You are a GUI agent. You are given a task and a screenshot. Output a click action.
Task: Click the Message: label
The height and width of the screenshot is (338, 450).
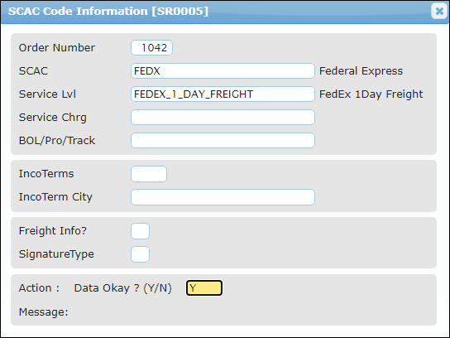tap(43, 312)
